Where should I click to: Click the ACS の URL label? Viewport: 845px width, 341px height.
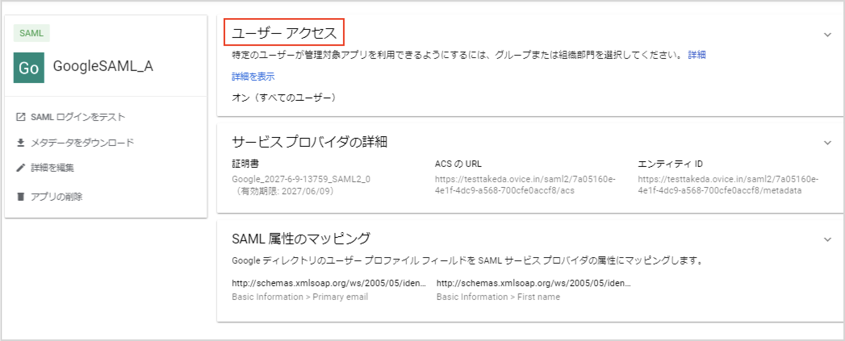[458, 164]
